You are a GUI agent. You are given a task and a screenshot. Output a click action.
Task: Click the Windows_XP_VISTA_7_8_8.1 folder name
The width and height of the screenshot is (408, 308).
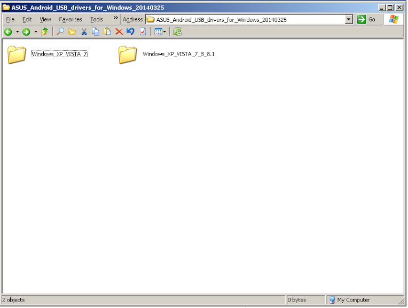[178, 54]
